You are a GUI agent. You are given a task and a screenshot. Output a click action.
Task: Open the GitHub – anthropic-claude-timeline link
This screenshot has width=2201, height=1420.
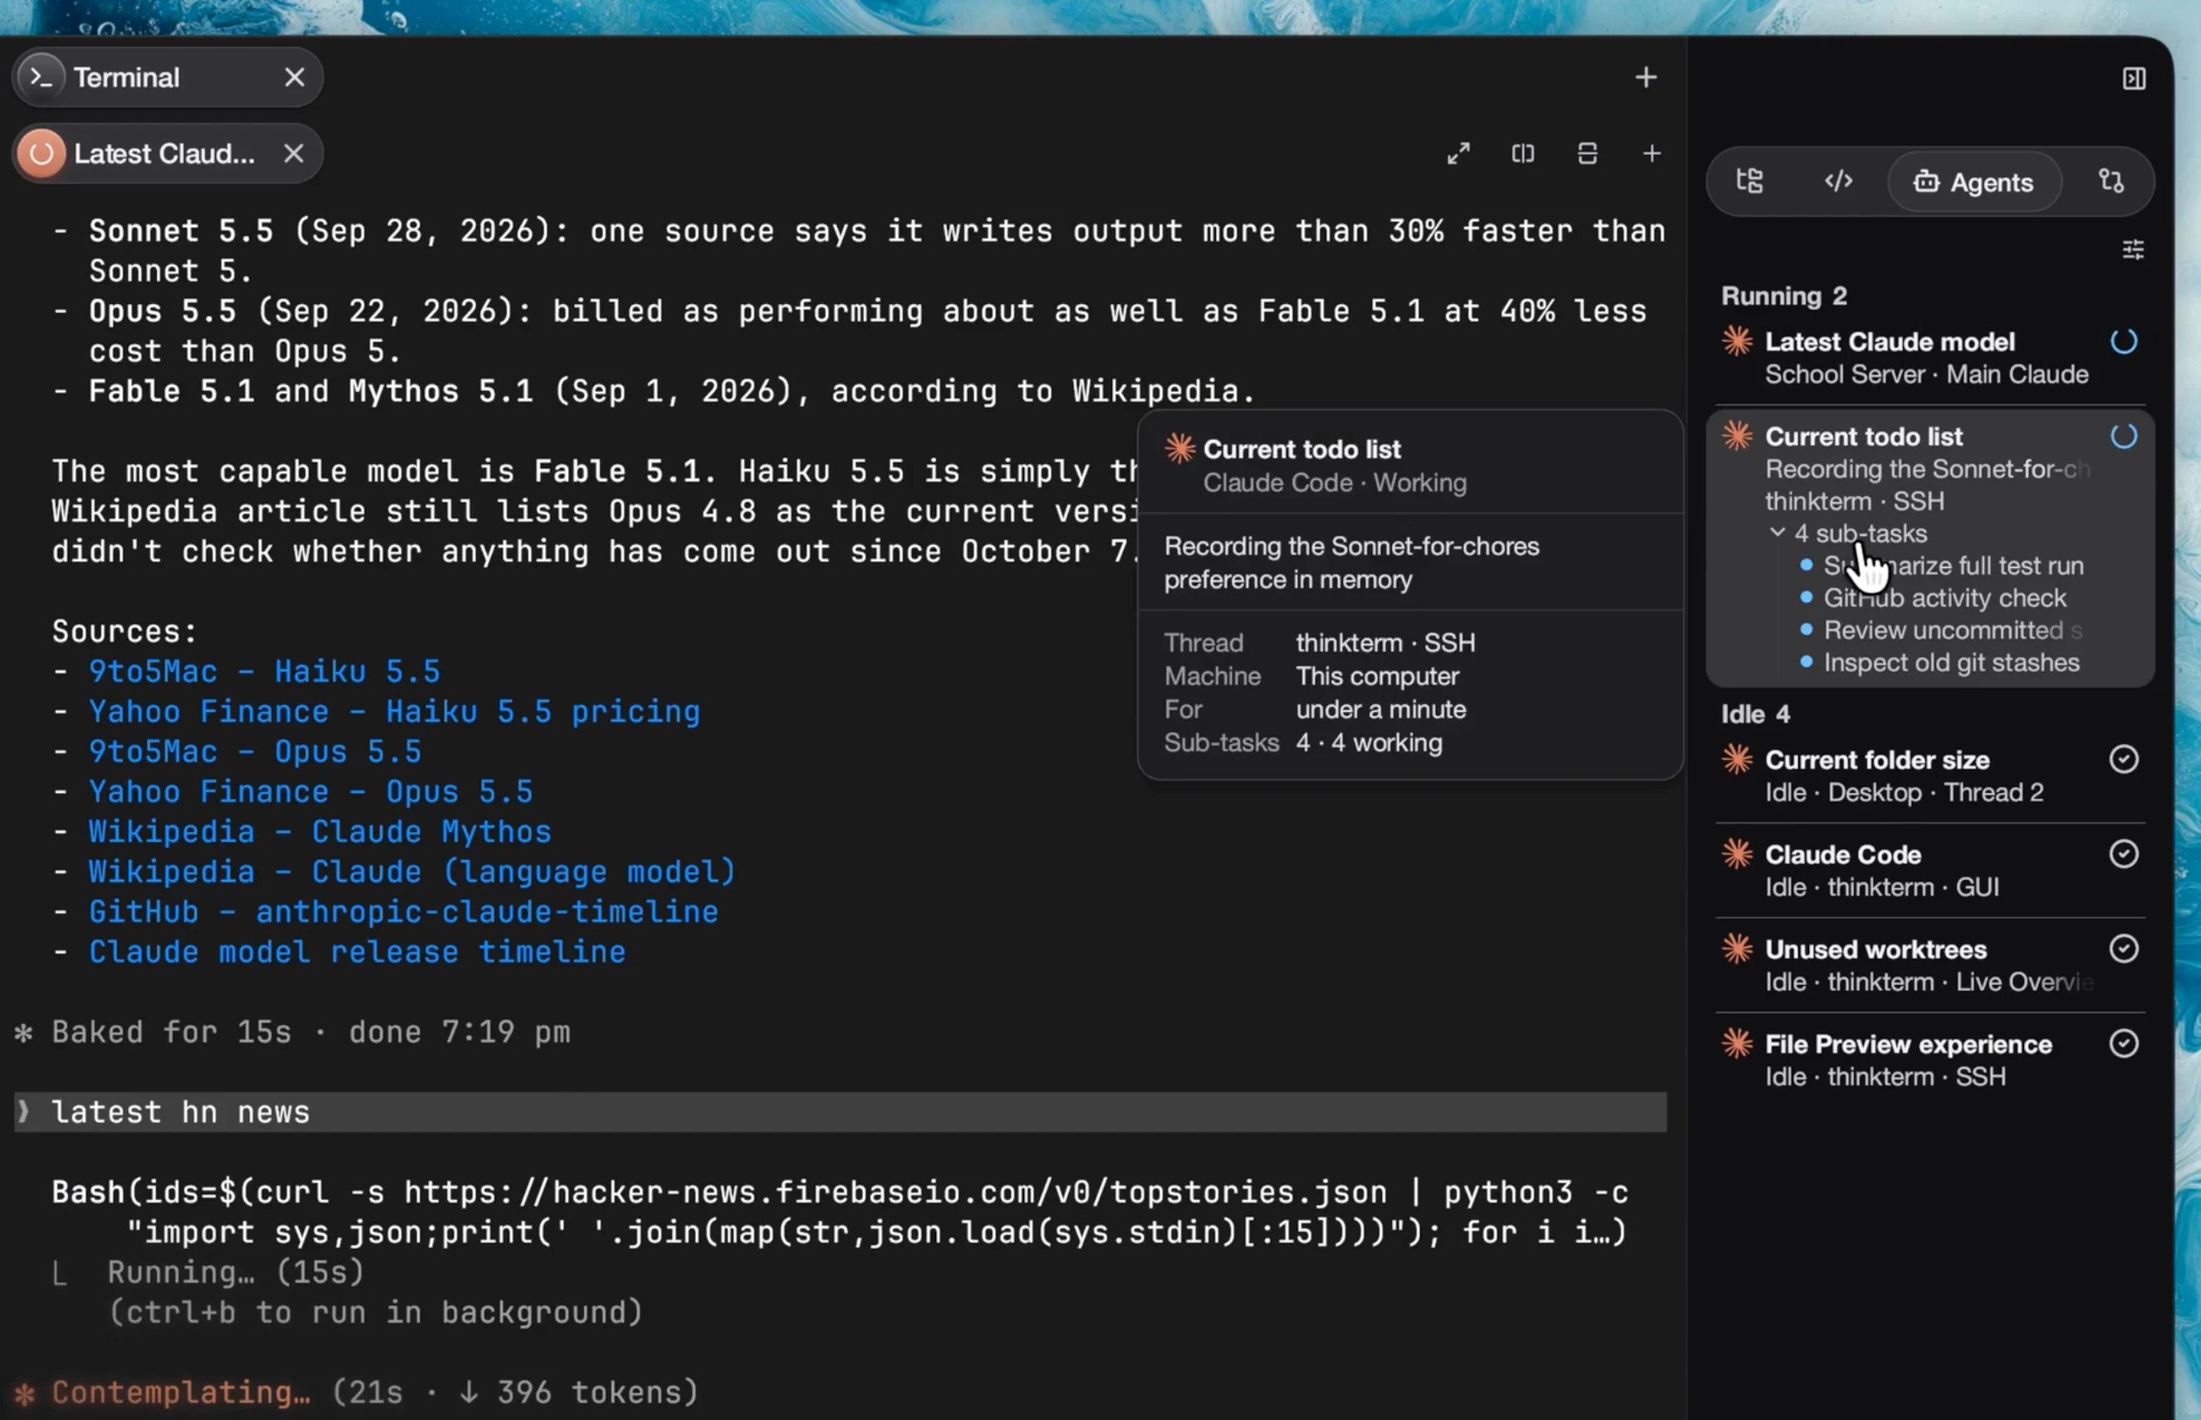point(404,912)
